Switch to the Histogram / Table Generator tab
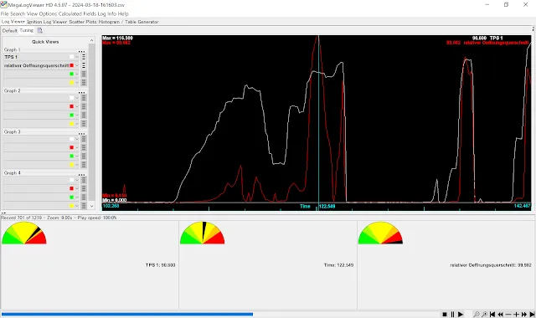The width and height of the screenshot is (536, 318). pyautogui.click(x=128, y=22)
